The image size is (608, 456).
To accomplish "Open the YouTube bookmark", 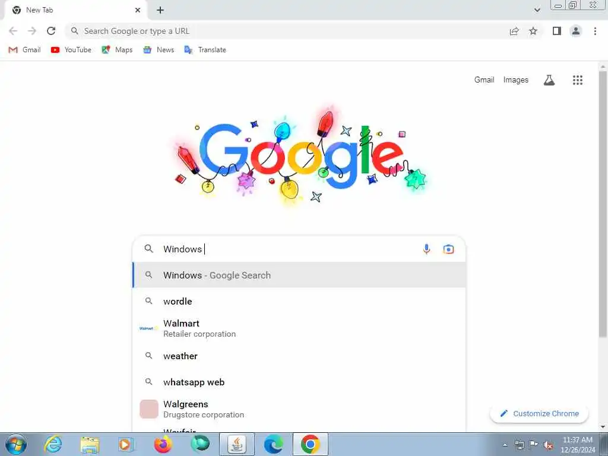I will pyautogui.click(x=71, y=50).
